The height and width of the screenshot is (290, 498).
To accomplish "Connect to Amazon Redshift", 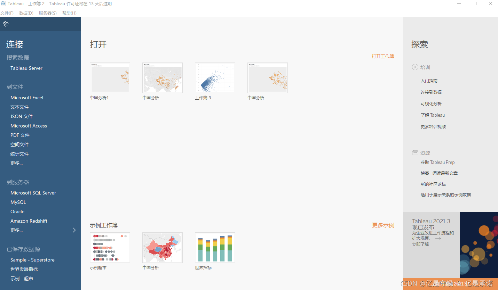I will pos(29,221).
